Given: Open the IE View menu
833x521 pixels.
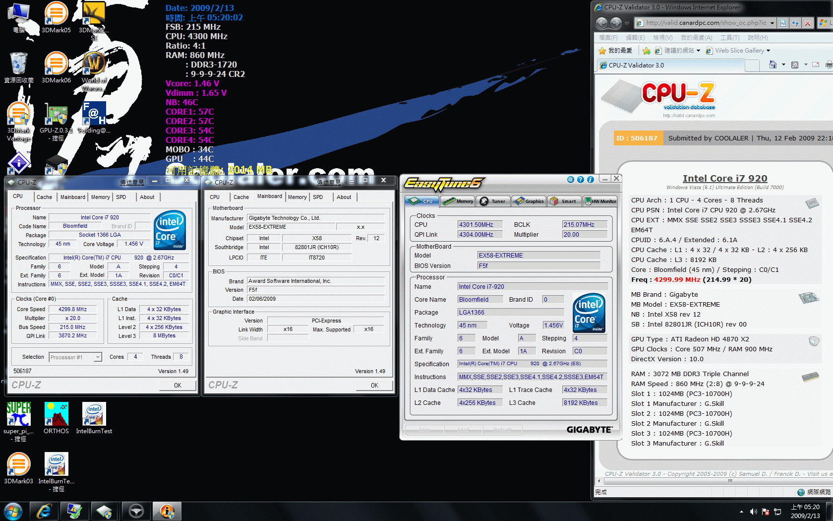Looking at the screenshot, I should (x=662, y=37).
